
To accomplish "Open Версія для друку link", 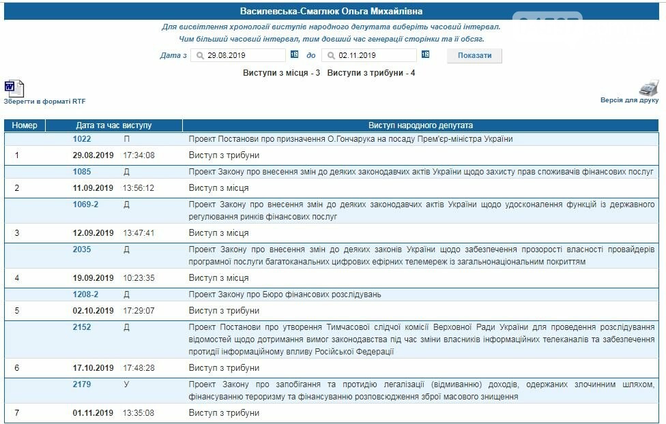I will point(629,100).
